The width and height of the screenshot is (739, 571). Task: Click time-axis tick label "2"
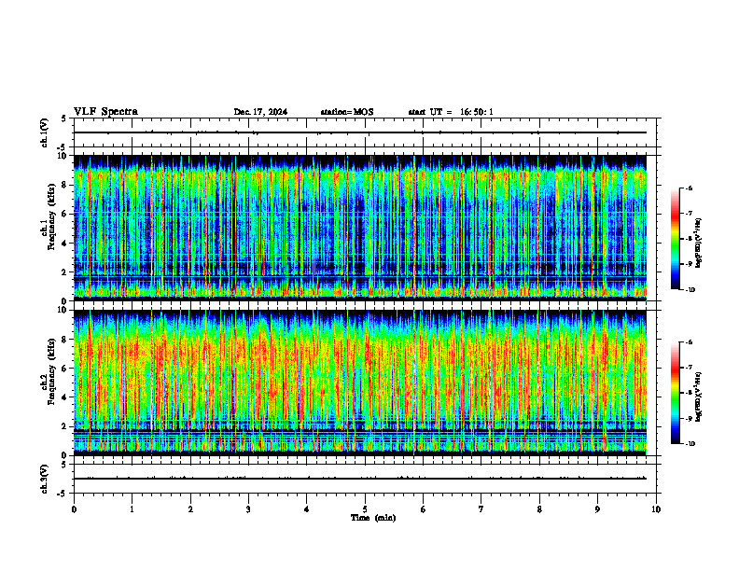tap(190, 509)
